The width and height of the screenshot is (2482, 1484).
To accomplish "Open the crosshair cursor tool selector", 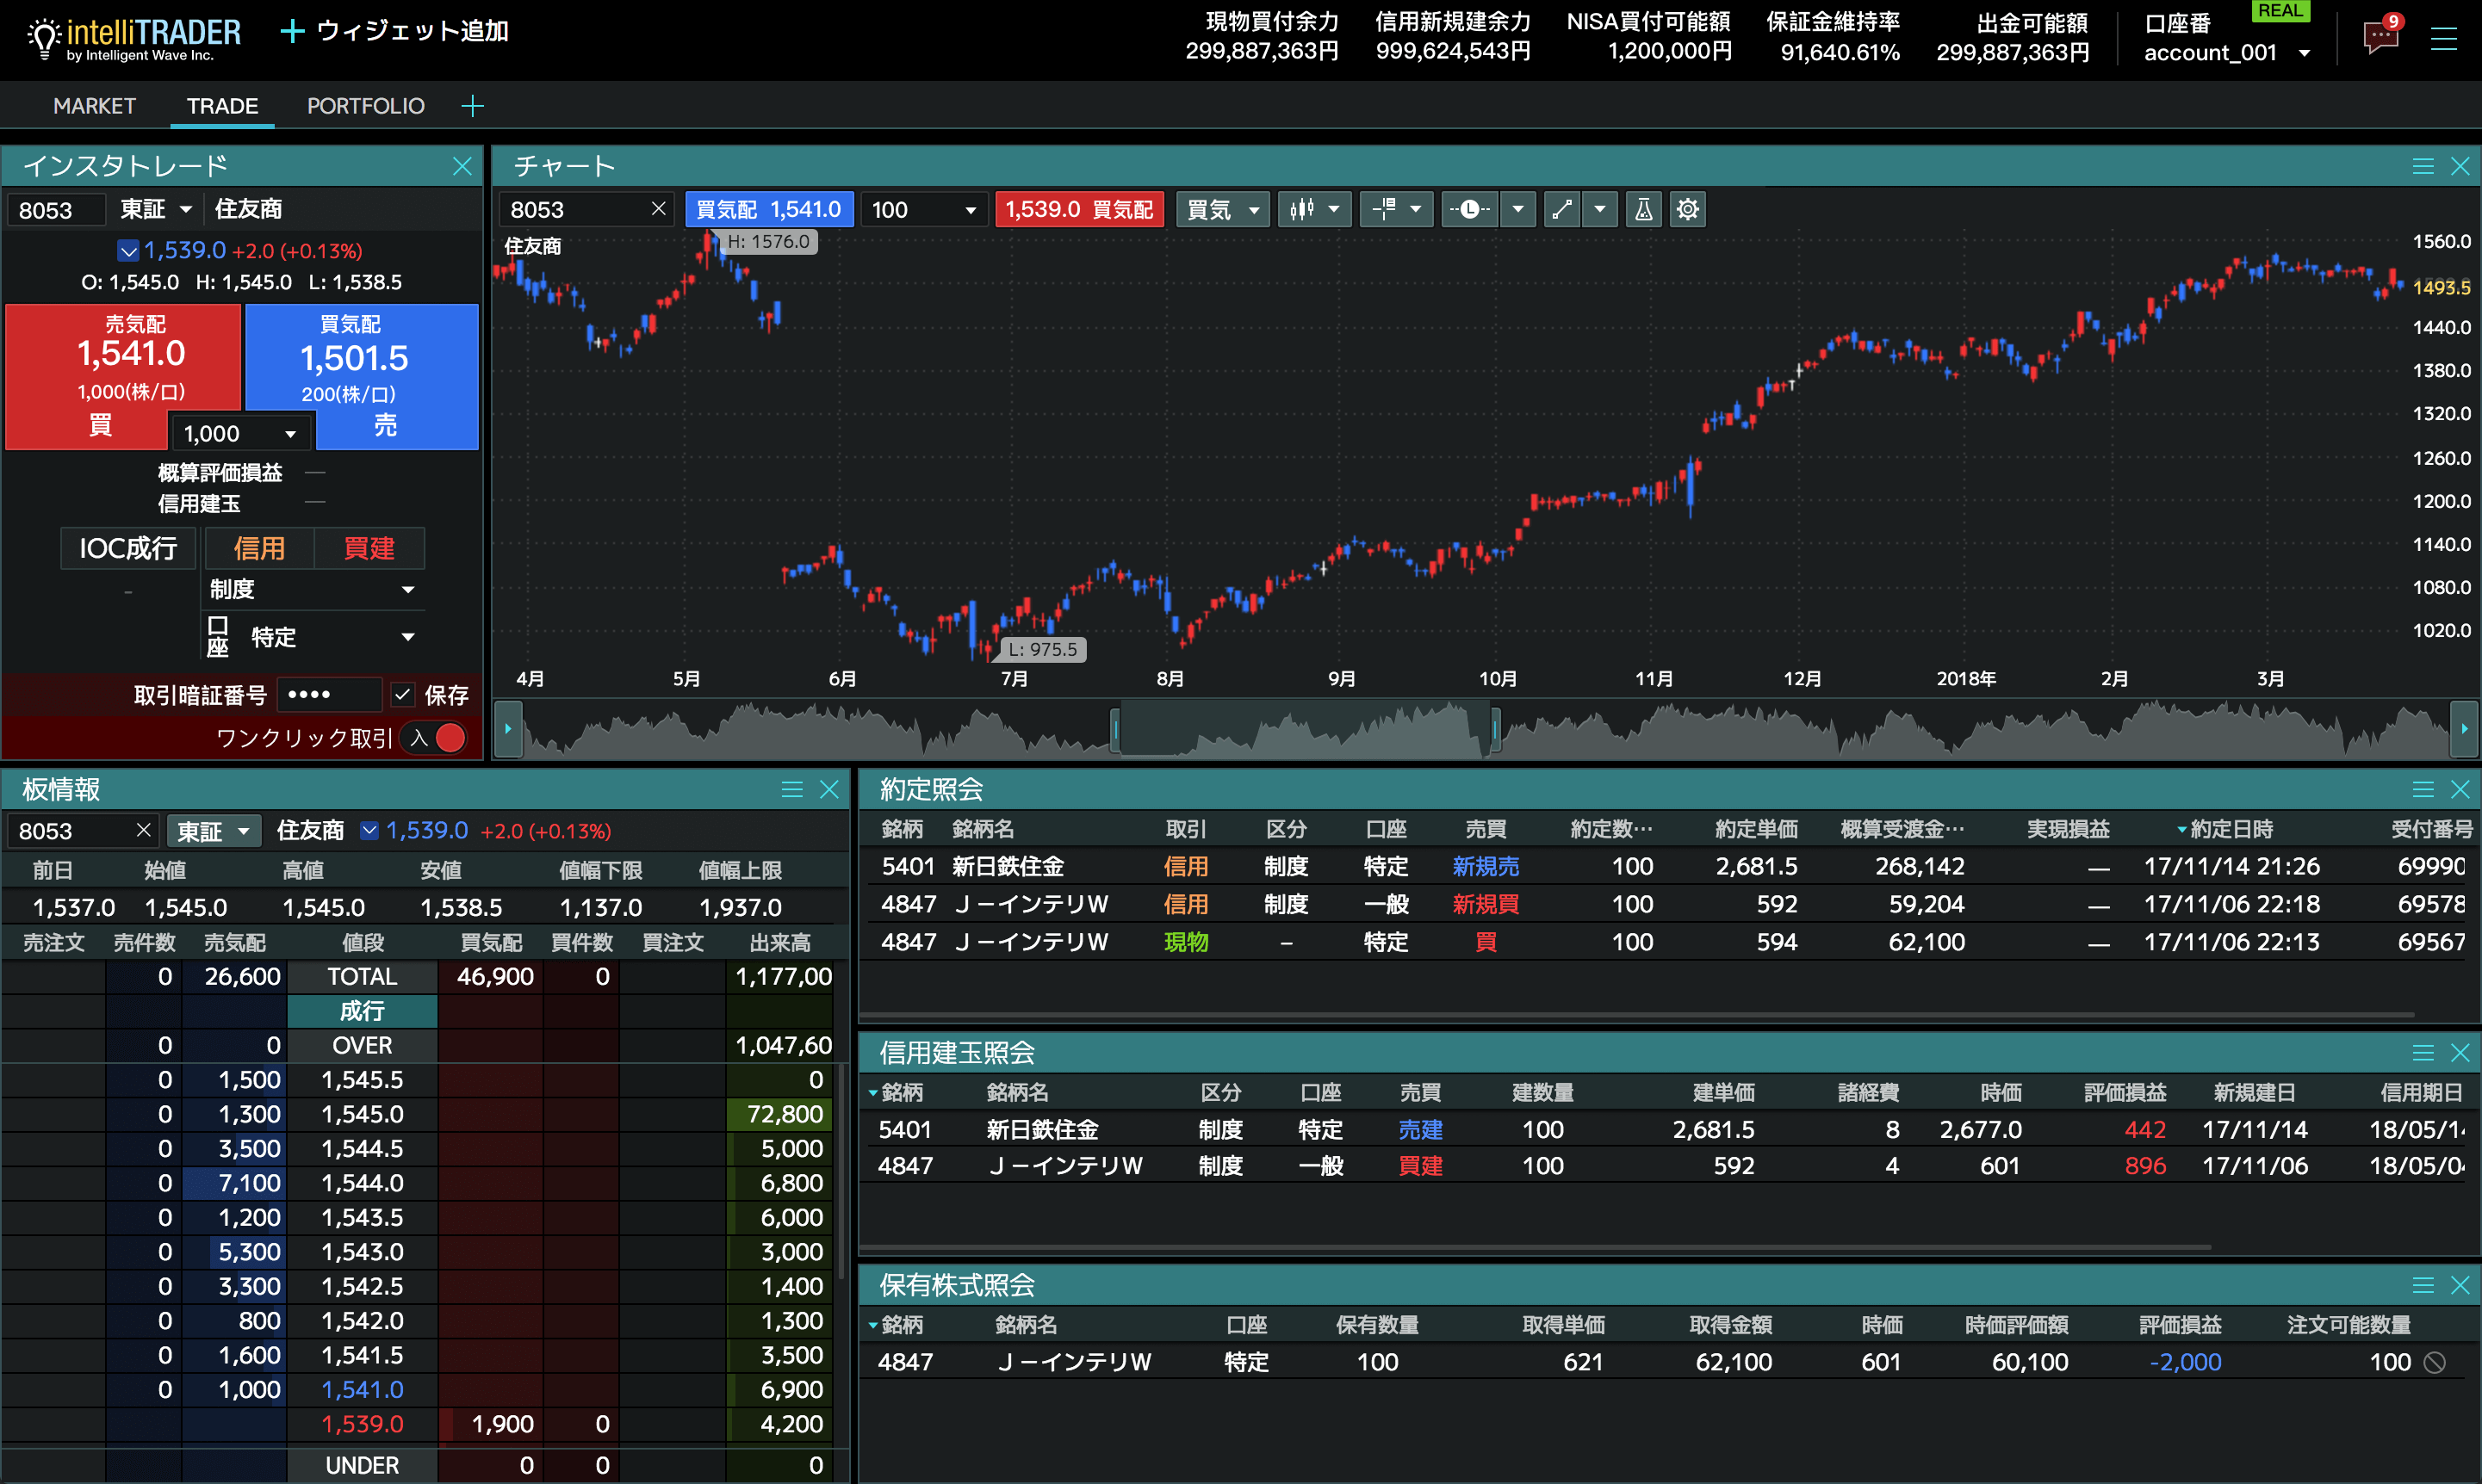I will coord(1397,209).
